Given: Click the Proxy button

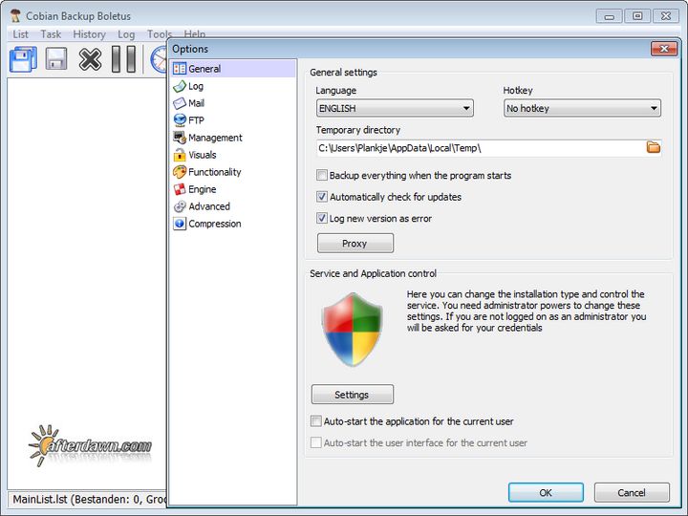Looking at the screenshot, I should click(x=355, y=243).
